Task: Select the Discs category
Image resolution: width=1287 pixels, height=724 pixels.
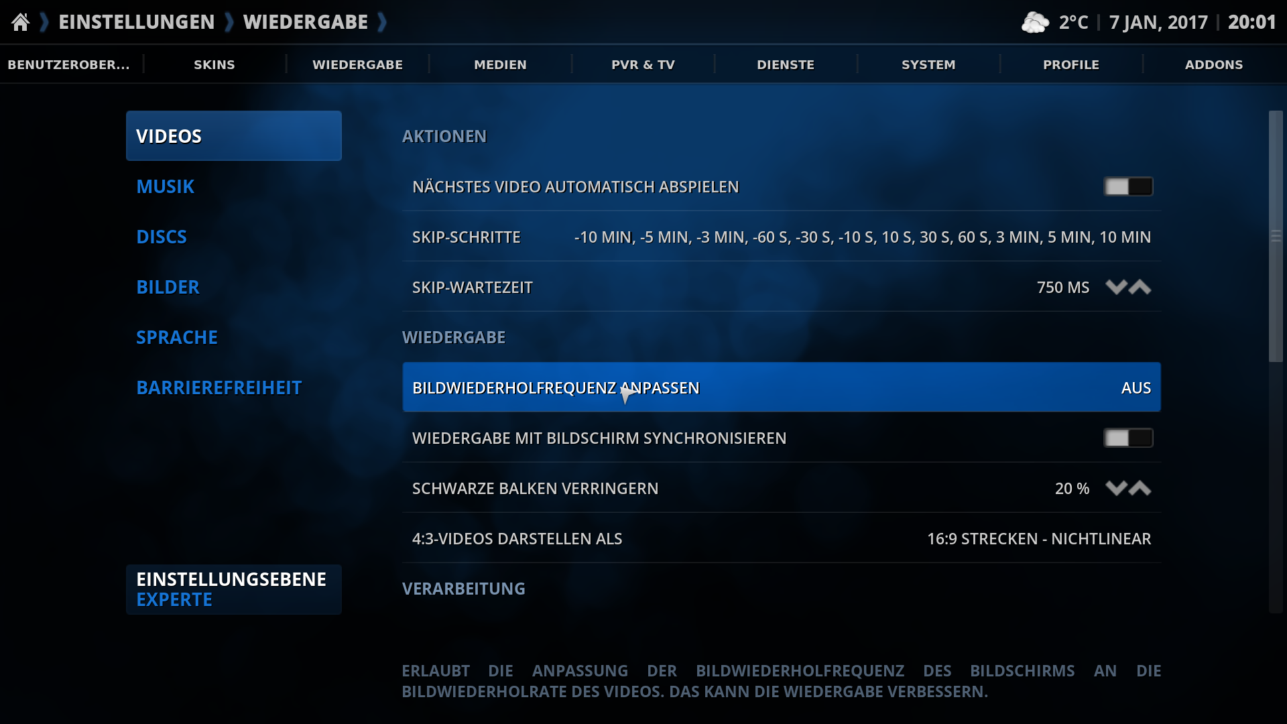Action: [234, 237]
